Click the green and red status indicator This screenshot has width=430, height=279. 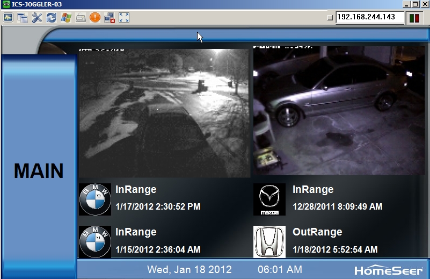[x=414, y=18]
